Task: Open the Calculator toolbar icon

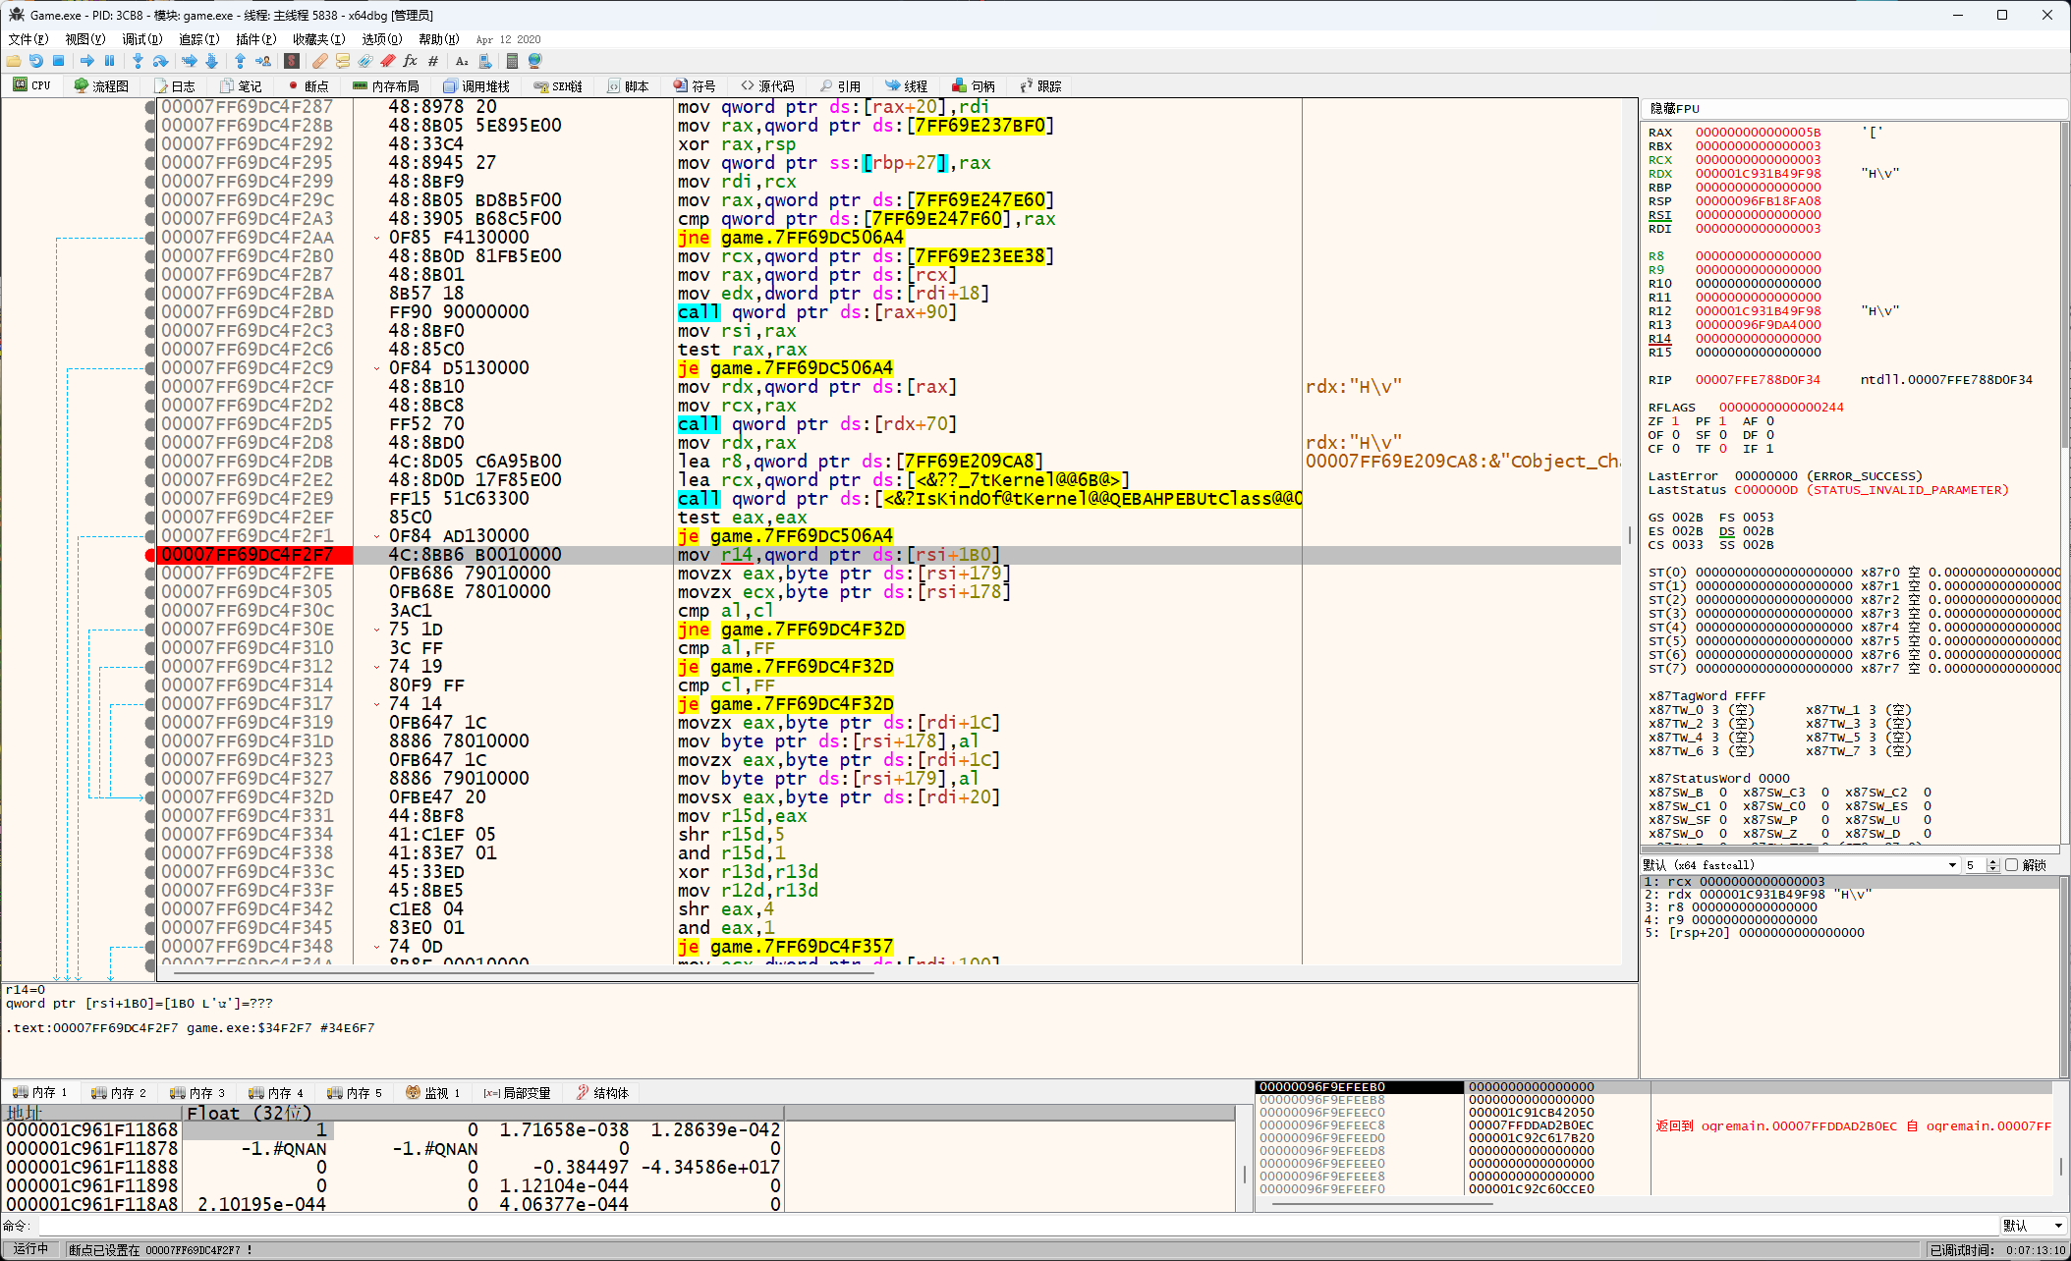Action: [512, 61]
